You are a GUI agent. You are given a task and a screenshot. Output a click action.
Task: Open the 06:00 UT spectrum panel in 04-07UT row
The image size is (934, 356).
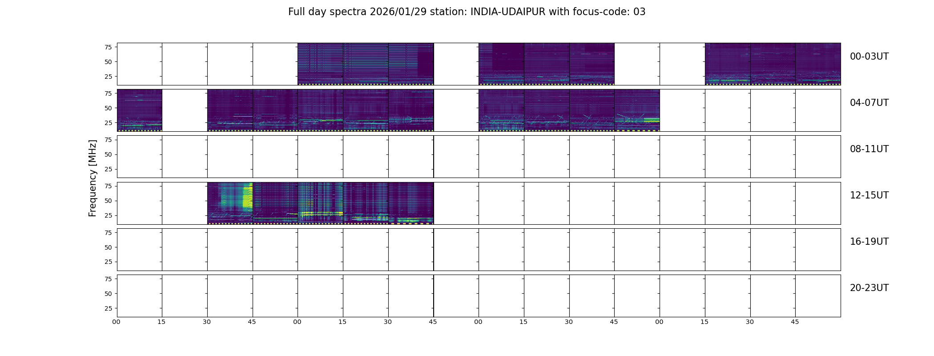[501, 110]
